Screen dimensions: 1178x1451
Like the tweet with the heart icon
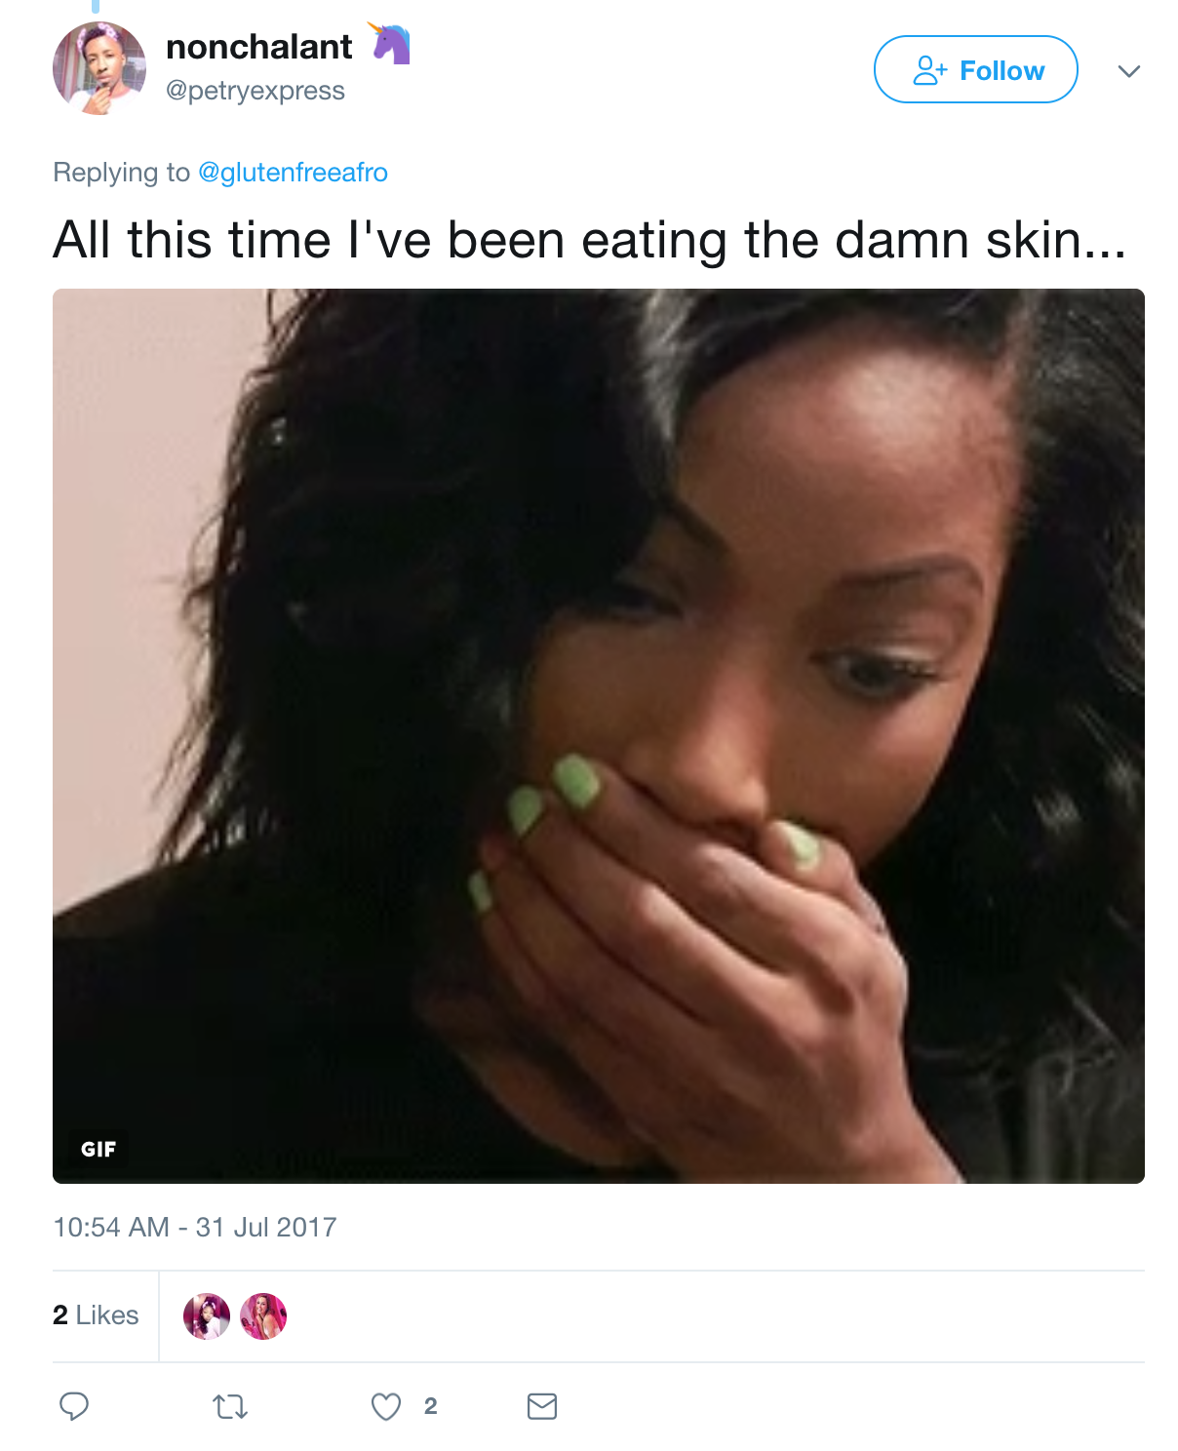(386, 1406)
